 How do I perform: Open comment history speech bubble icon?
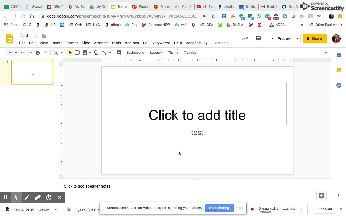tap(259, 39)
